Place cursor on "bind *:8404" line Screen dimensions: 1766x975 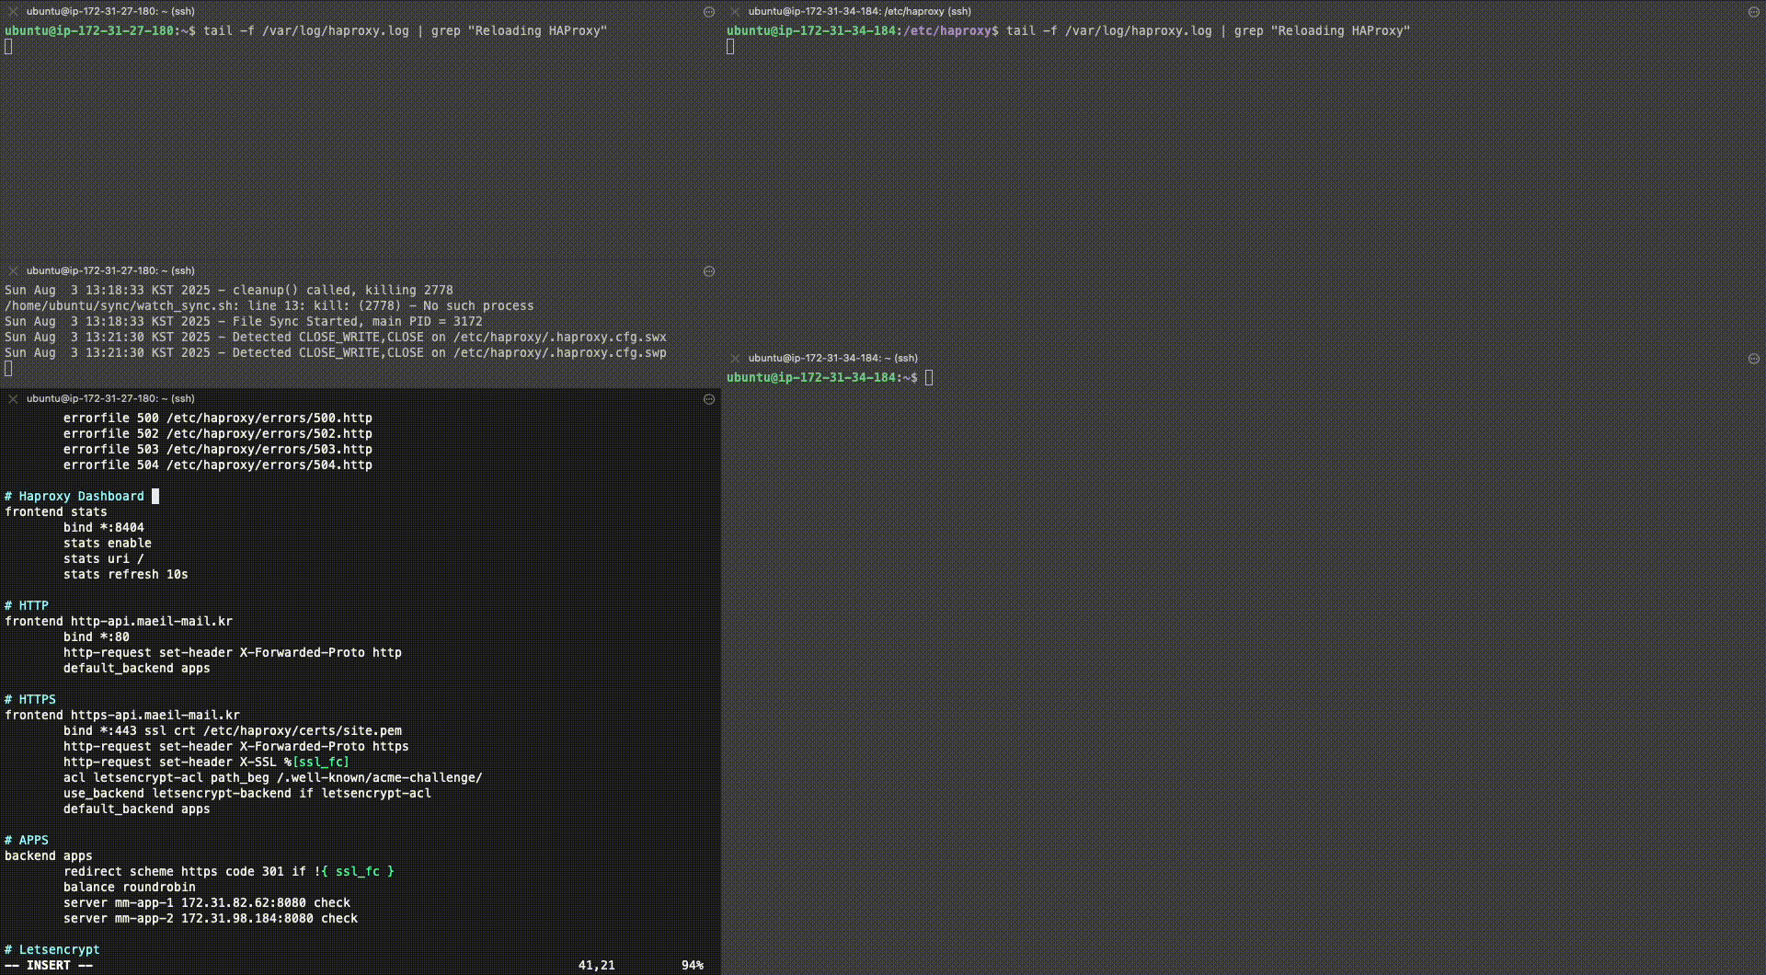coord(103,528)
